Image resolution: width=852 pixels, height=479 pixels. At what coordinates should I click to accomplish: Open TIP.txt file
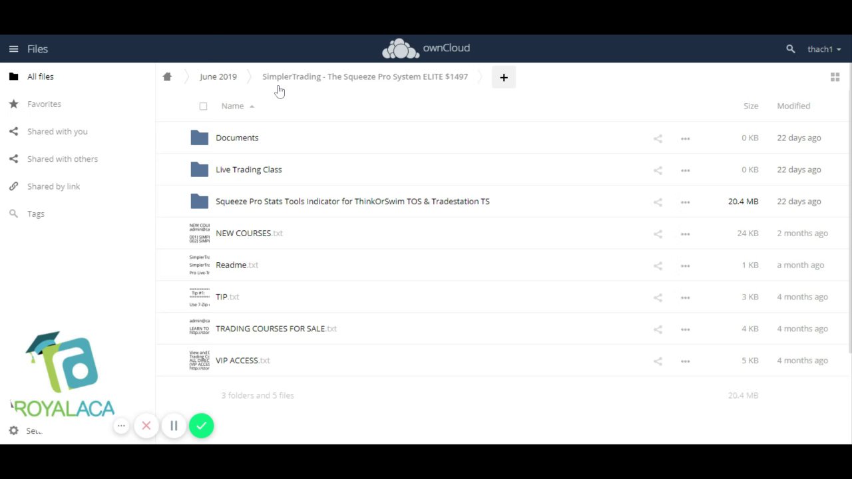pyautogui.click(x=227, y=297)
